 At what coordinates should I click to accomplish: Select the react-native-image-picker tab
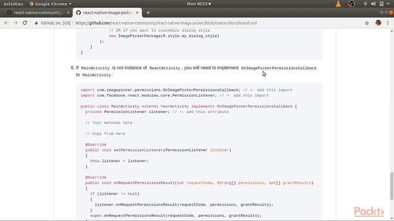(107, 13)
